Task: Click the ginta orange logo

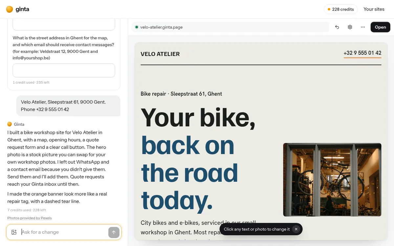Action: [x=10, y=9]
